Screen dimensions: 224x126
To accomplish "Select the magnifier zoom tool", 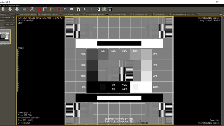I will (x=65, y=9).
